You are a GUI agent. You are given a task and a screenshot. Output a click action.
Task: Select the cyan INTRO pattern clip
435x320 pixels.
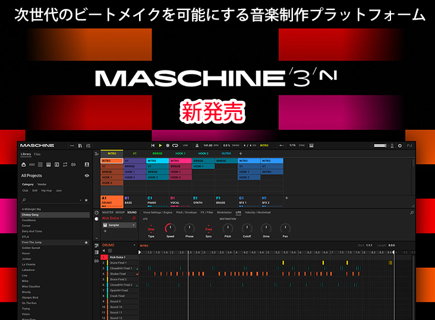coord(157,161)
